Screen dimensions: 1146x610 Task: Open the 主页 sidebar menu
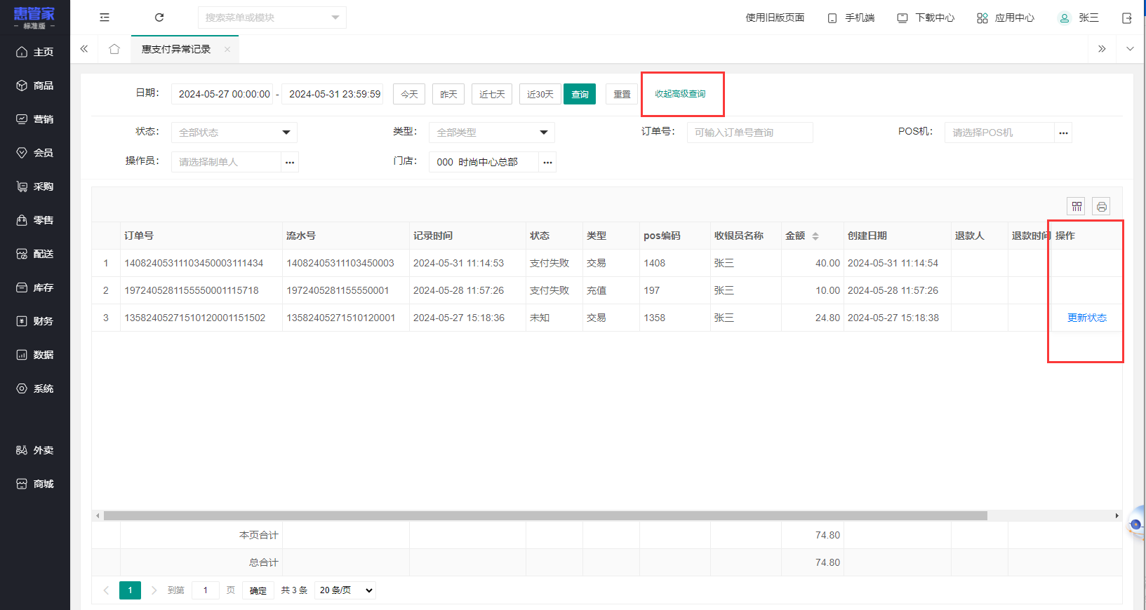[35, 52]
